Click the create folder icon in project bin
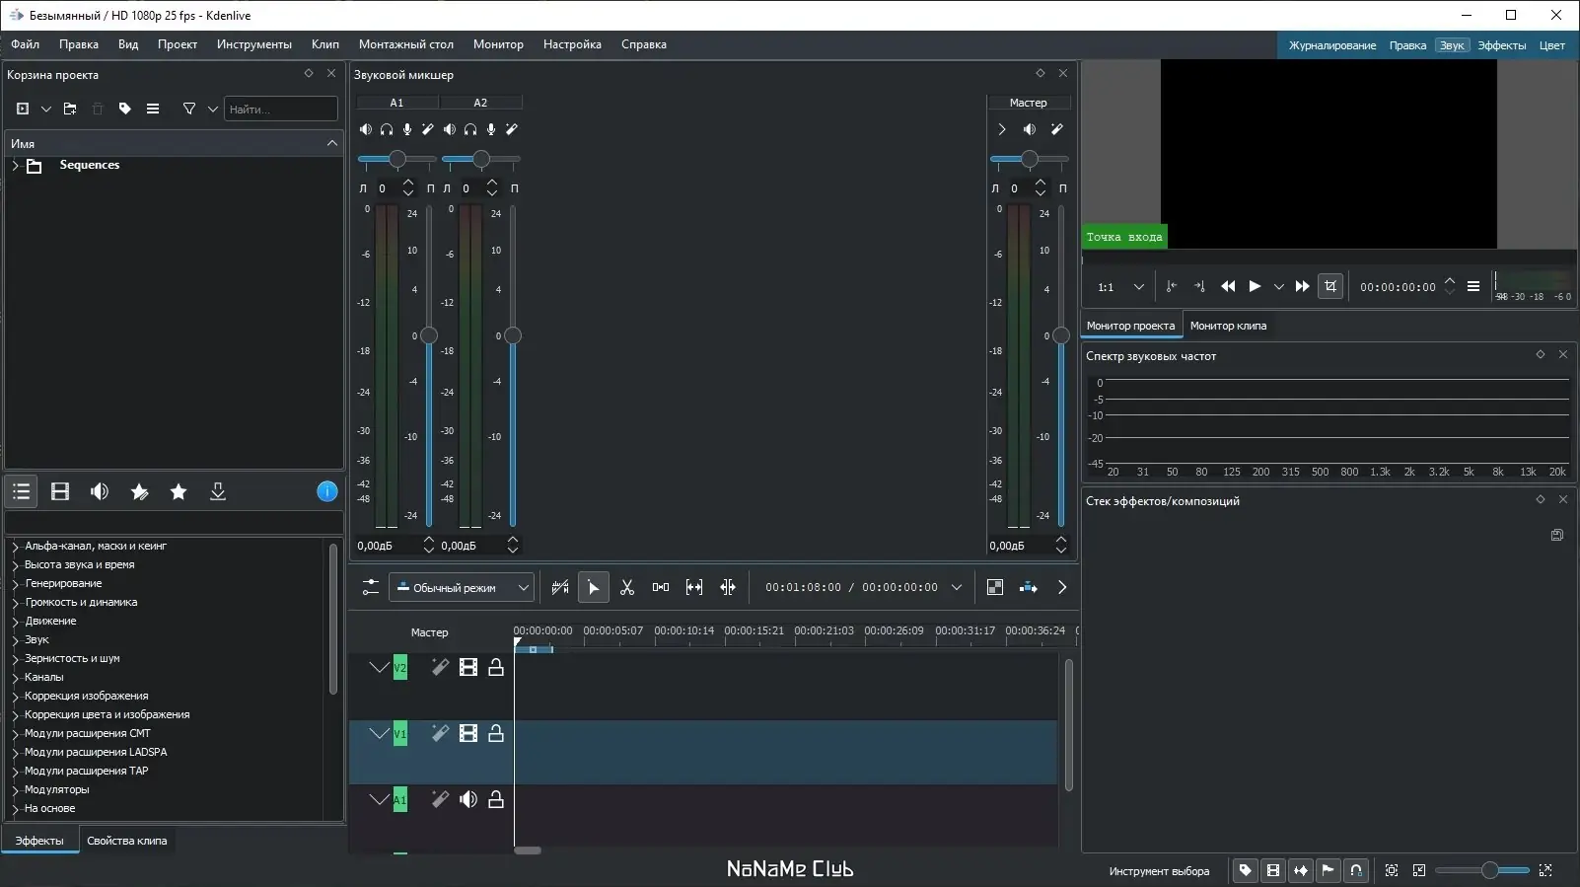The image size is (1580, 887). 70,110
